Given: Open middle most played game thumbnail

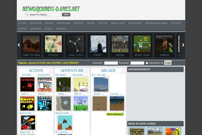Looking at the screenshot, I should click(155, 131).
